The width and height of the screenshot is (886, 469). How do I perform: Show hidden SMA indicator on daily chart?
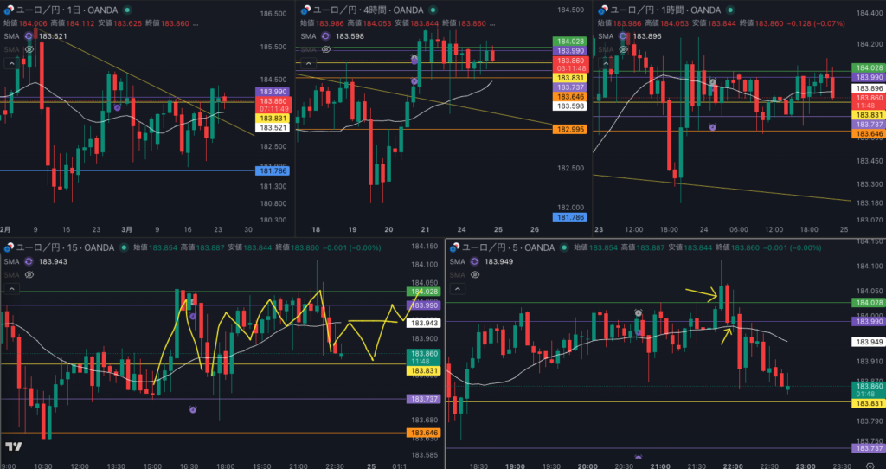(29, 49)
